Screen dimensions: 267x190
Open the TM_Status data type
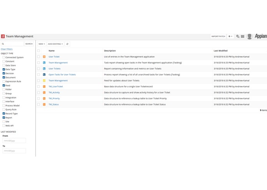pyautogui.click(x=54, y=105)
